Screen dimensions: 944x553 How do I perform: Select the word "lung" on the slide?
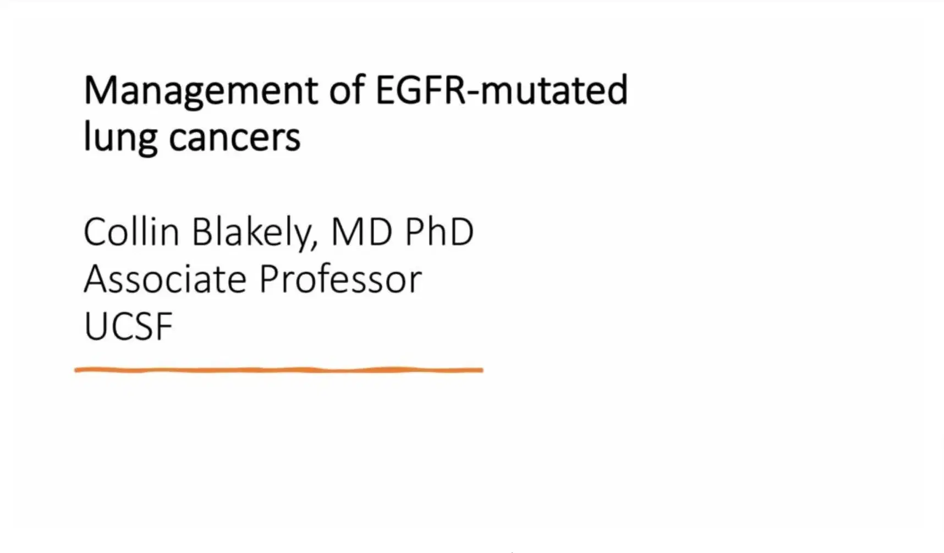pyautogui.click(x=120, y=137)
